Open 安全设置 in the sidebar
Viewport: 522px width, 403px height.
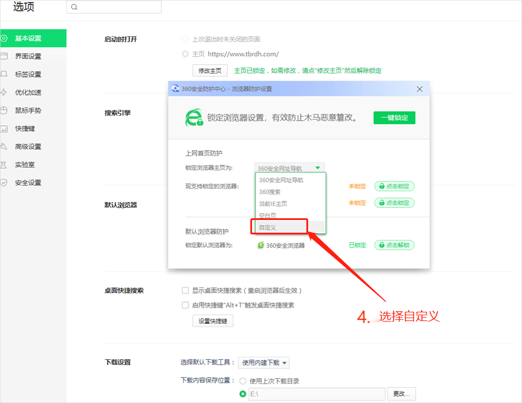(33, 182)
